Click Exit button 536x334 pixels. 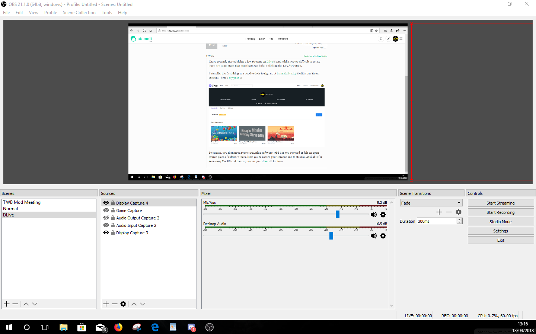pyautogui.click(x=501, y=240)
